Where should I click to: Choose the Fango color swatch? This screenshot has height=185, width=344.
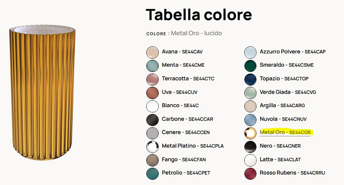(153, 160)
